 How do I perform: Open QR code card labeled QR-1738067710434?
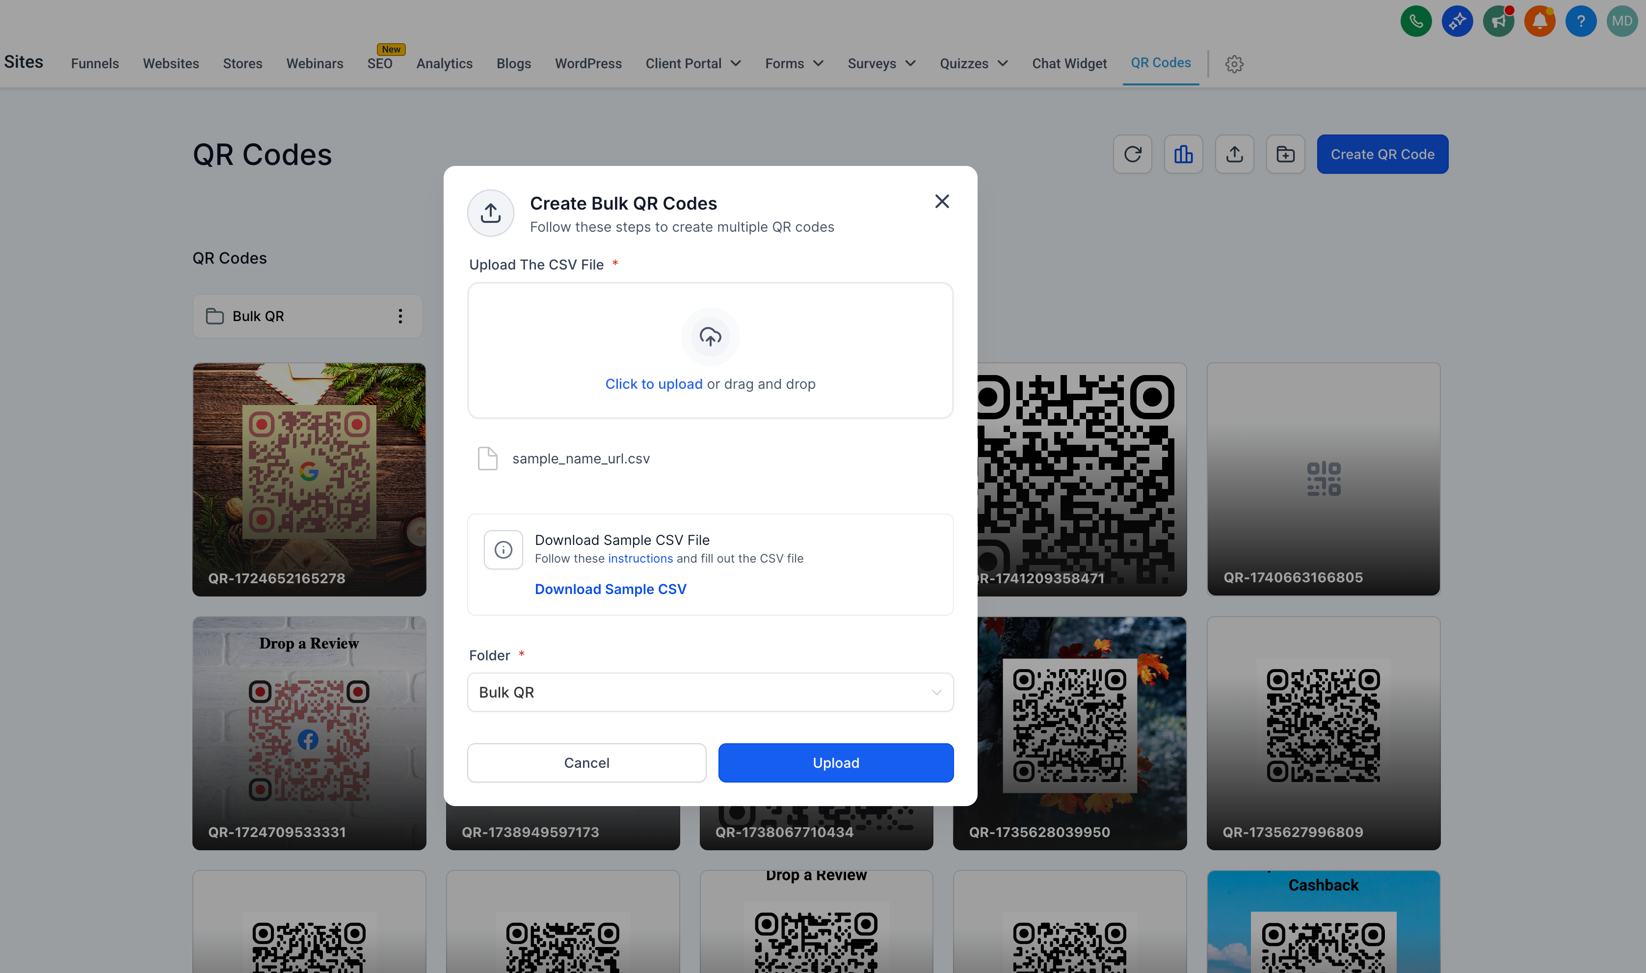click(x=817, y=828)
